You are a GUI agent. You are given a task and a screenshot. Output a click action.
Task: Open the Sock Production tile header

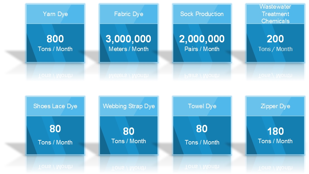click(202, 14)
